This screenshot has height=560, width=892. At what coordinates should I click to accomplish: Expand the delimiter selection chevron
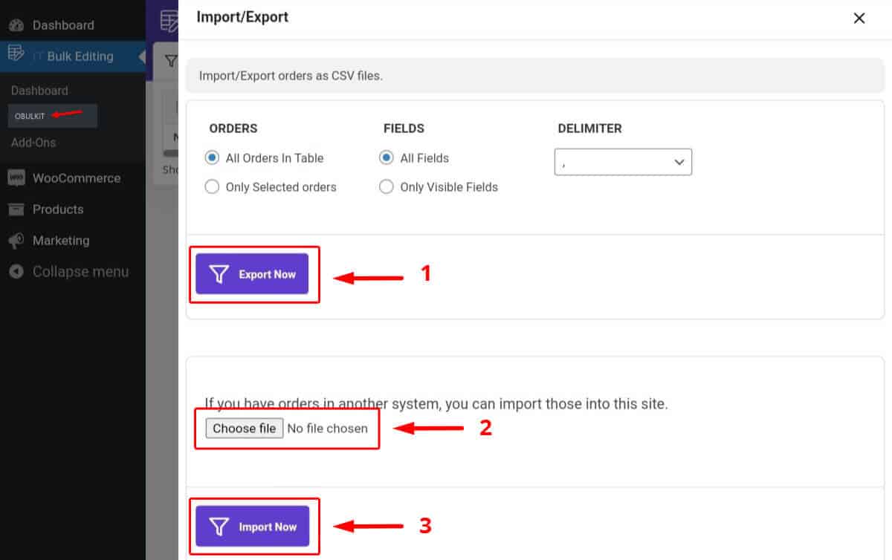677,161
